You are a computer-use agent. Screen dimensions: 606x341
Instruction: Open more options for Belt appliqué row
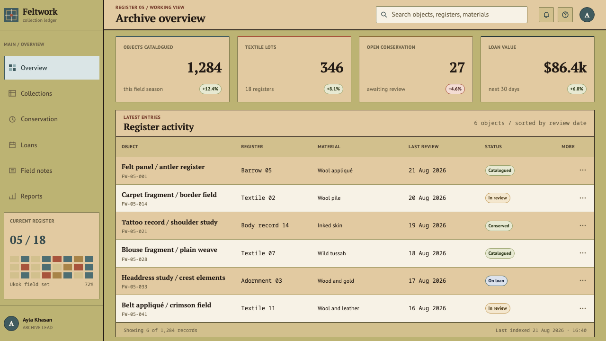click(x=583, y=308)
